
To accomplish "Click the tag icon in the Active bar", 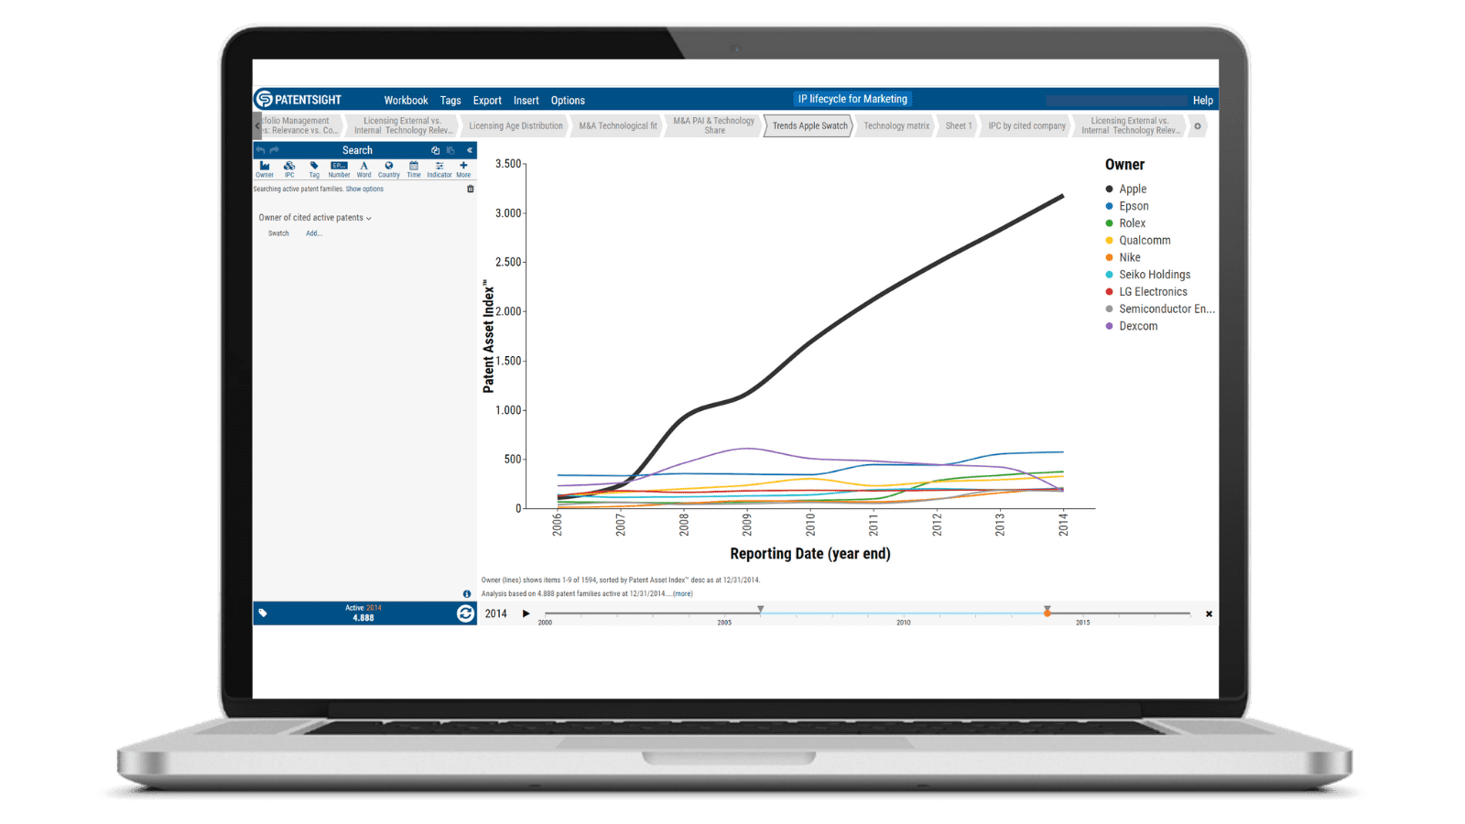I will pos(263,613).
